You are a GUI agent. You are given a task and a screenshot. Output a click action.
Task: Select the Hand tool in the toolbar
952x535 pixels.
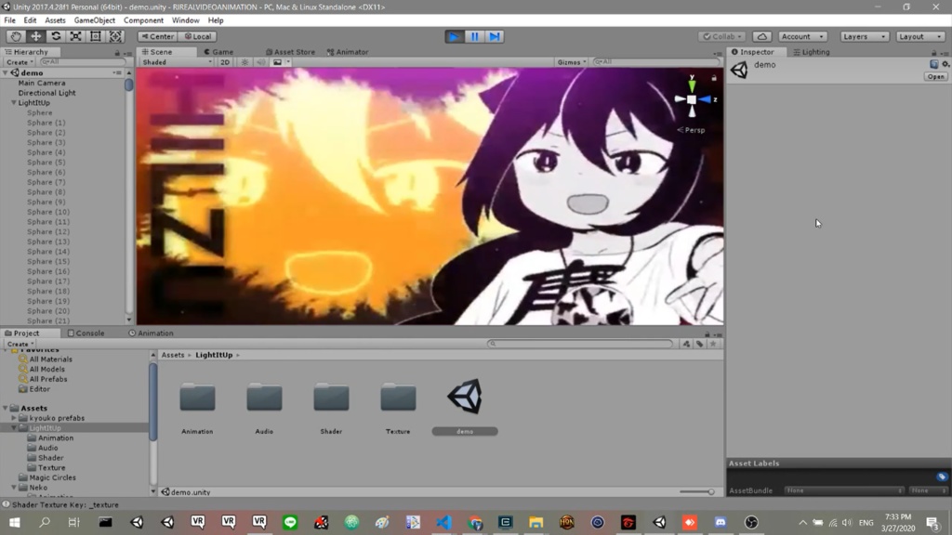click(14, 35)
